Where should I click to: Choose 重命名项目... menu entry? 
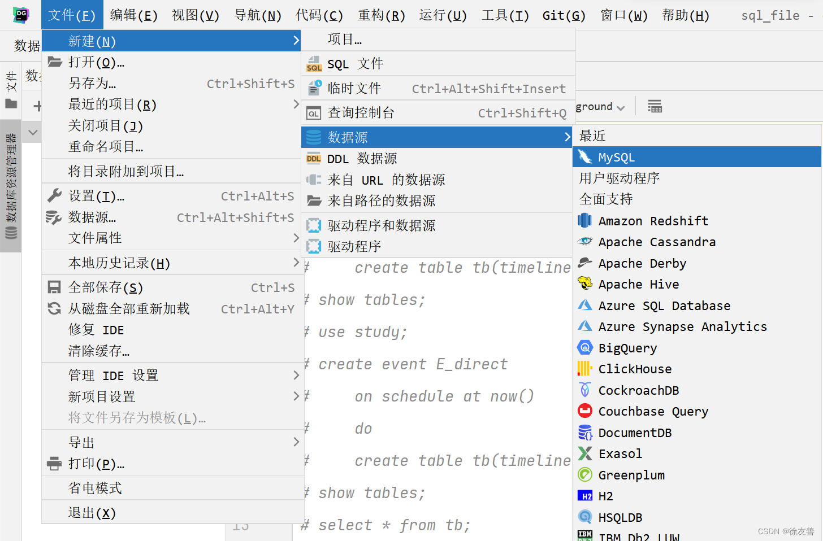tap(173, 146)
